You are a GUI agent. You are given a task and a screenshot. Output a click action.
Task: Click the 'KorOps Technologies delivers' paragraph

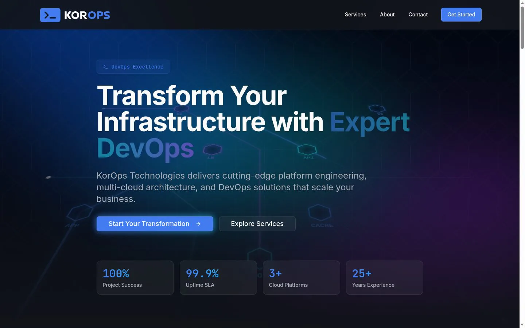click(232, 187)
